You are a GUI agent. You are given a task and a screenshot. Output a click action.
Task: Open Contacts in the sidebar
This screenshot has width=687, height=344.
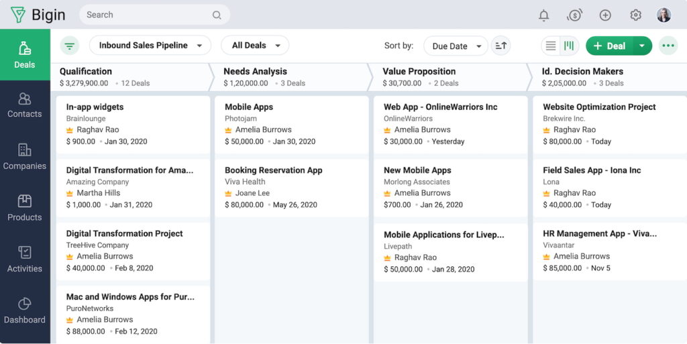(25, 105)
